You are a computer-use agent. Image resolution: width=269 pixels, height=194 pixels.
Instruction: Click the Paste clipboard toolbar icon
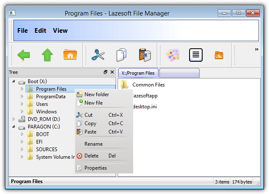(x=145, y=55)
